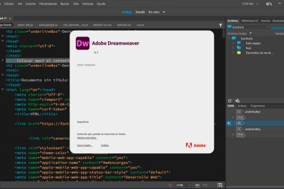Expand Elementos de escritorio tree node
The width and height of the screenshot is (284, 189).
[233, 53]
